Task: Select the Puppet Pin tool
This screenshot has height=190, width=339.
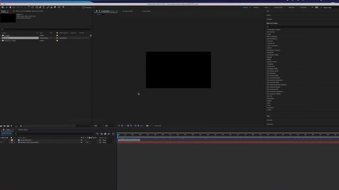Action: [63, 7]
